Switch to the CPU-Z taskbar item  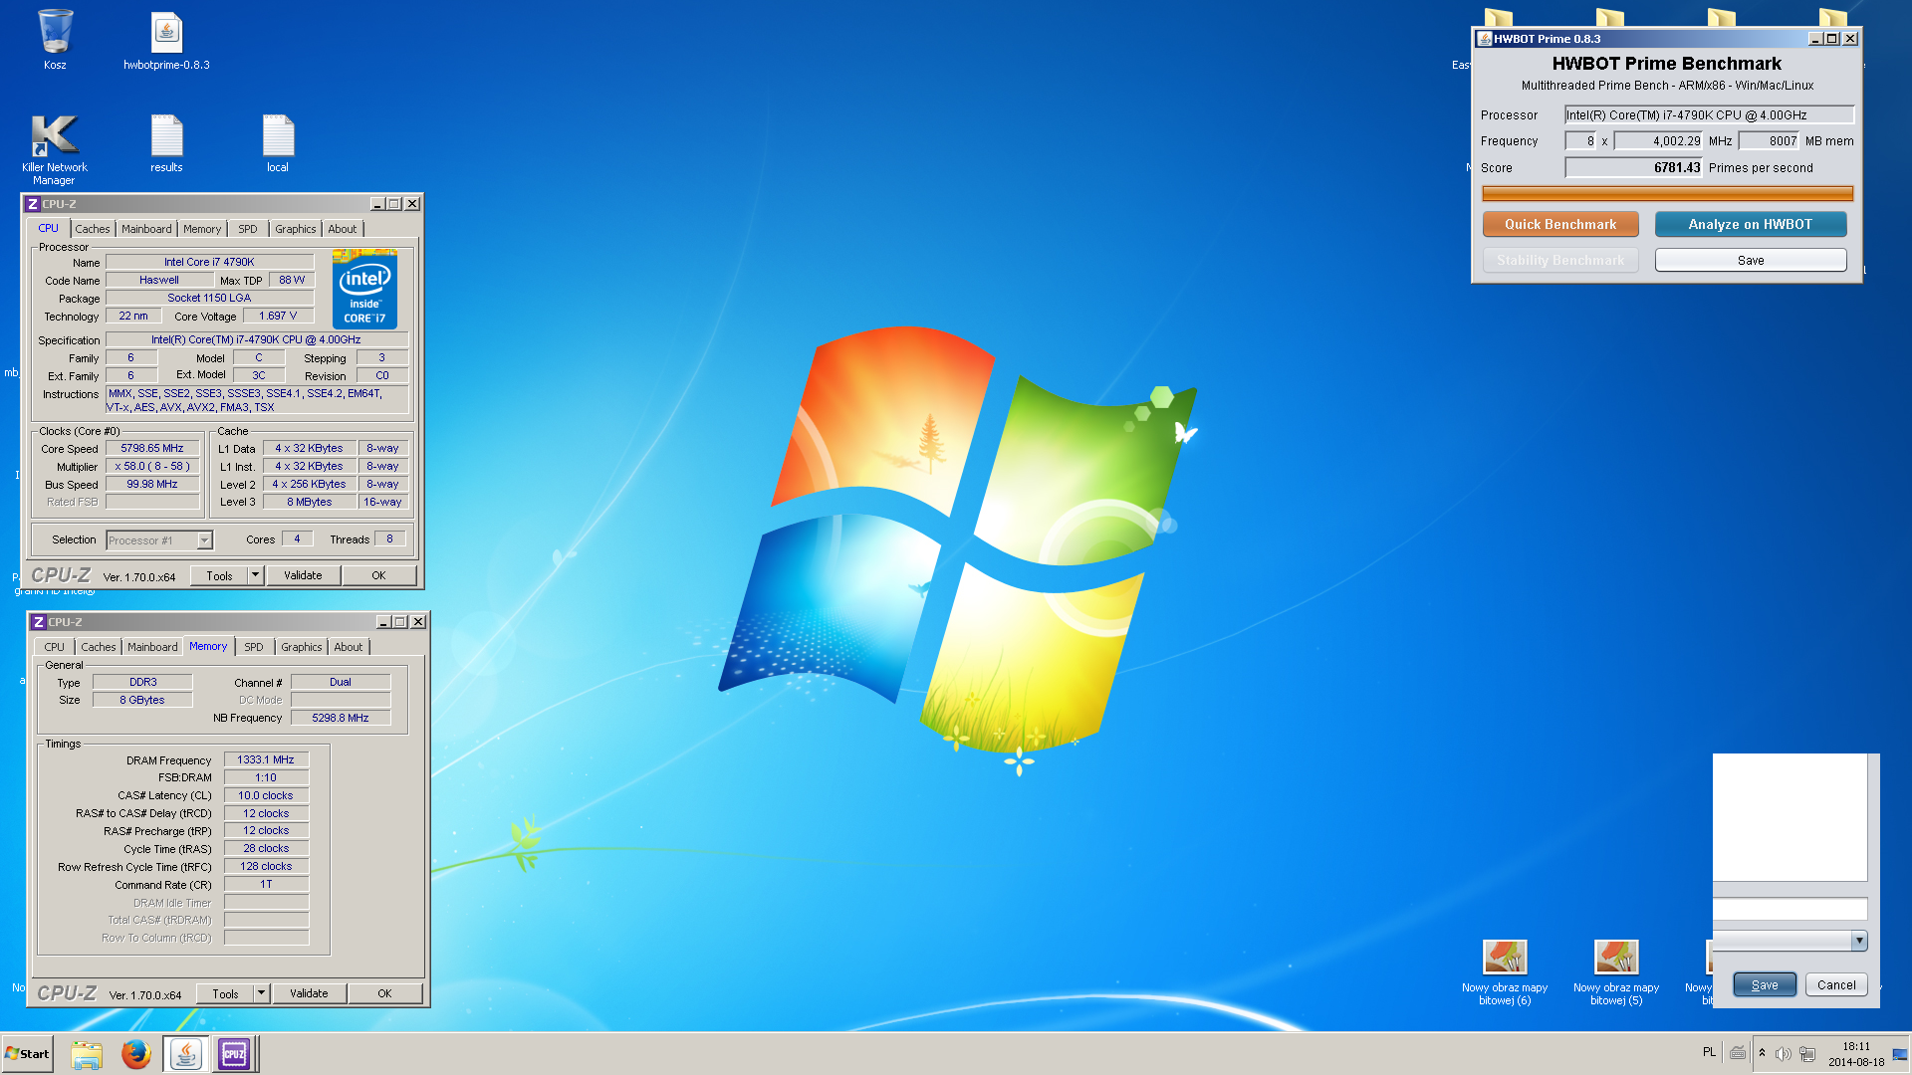(234, 1054)
